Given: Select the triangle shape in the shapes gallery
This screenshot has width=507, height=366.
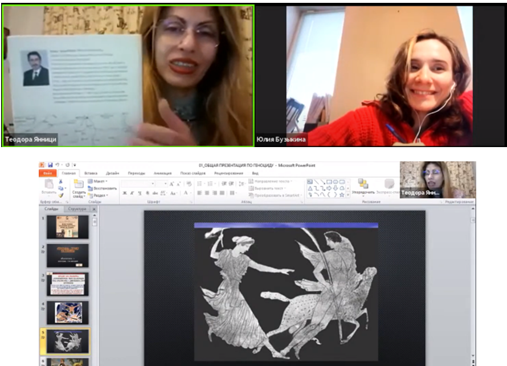Looking at the screenshot, I should (x=310, y=188).
